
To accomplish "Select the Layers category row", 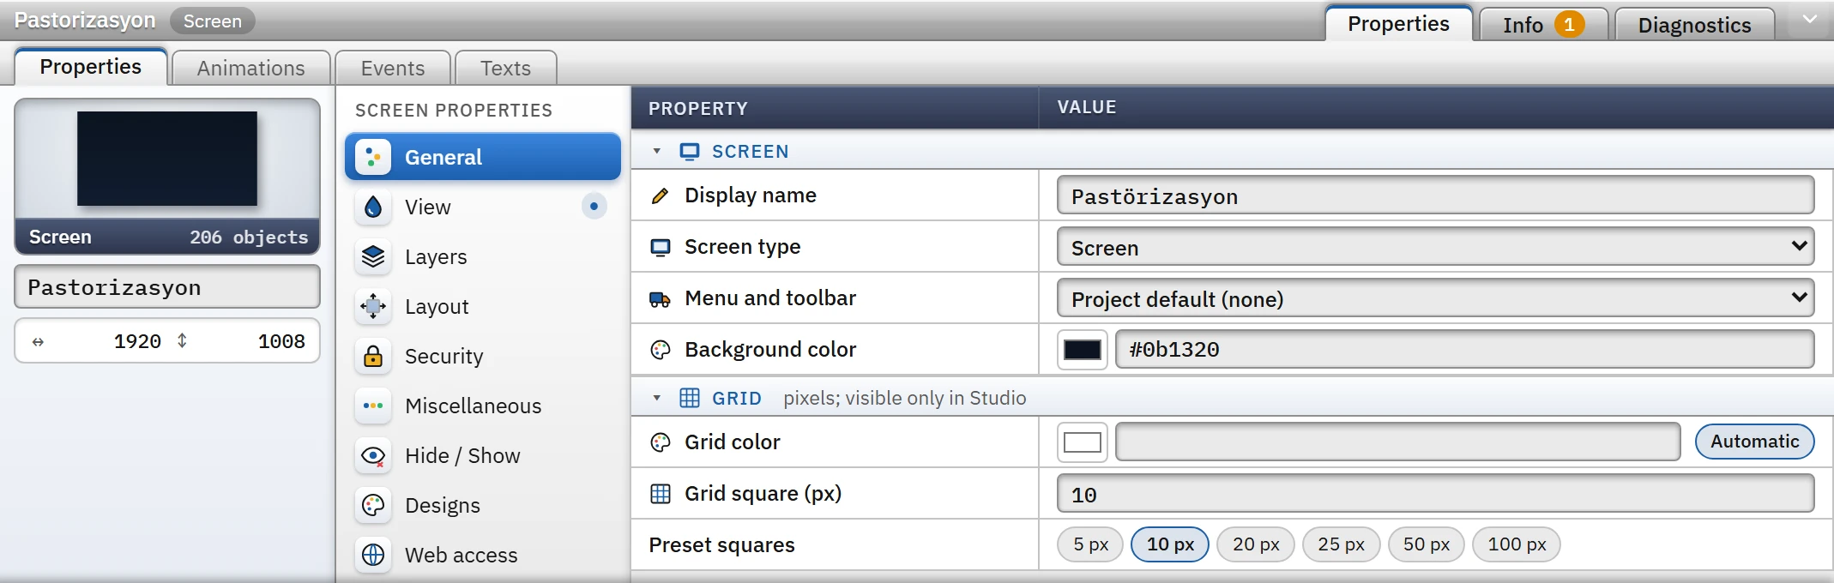I will 482,256.
